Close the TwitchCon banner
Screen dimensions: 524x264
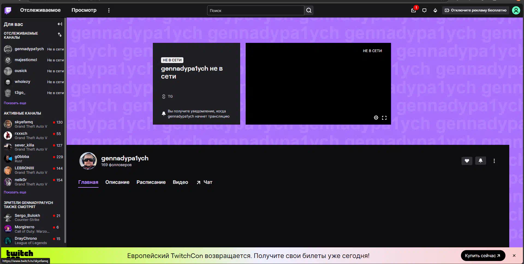pos(514,256)
